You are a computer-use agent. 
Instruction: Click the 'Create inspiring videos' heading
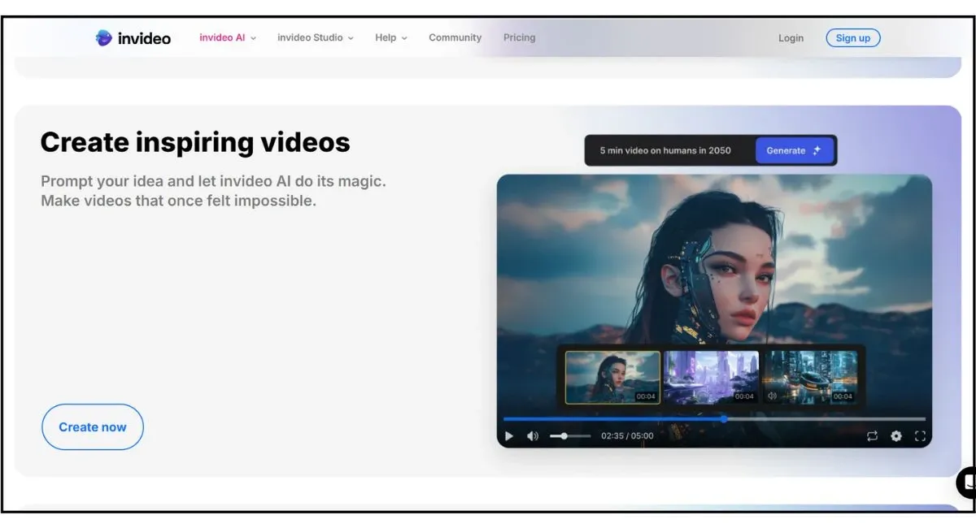point(195,143)
